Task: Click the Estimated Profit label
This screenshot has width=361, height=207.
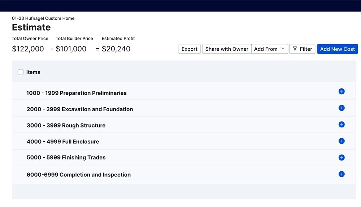Action: click(x=118, y=39)
